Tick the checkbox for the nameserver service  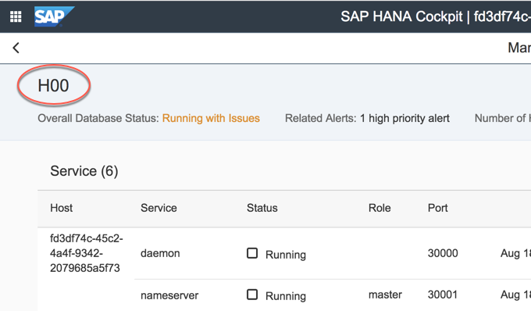pyautogui.click(x=252, y=295)
